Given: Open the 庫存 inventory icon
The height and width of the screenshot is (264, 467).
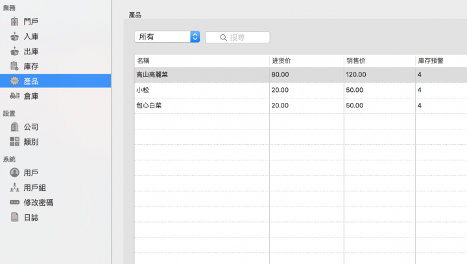Looking at the screenshot, I should (x=14, y=66).
